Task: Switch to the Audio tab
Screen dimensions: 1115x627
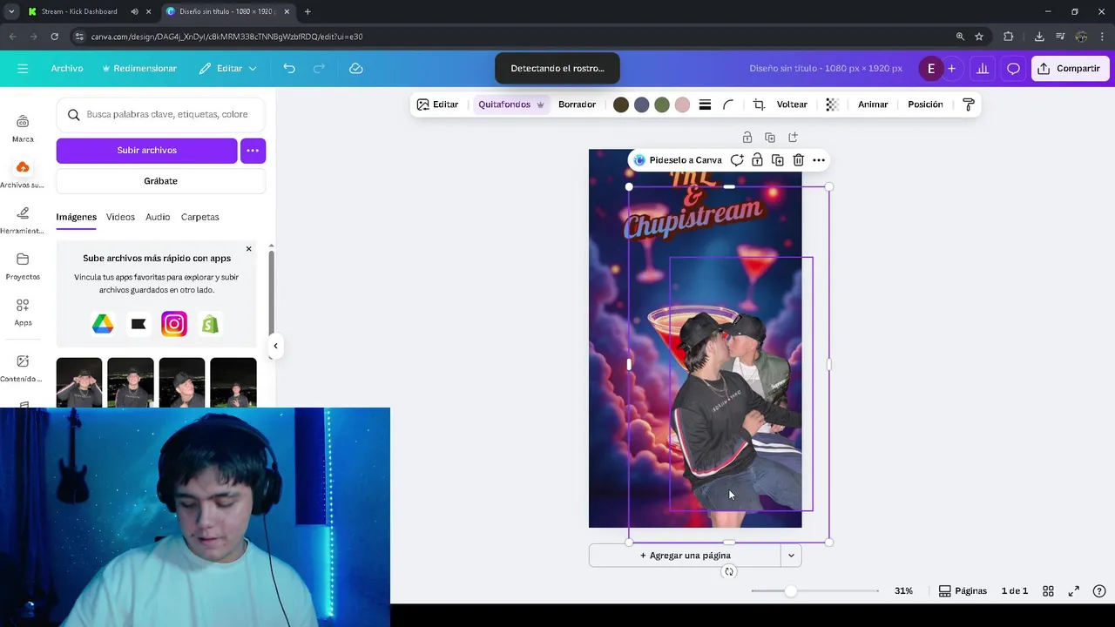Action: pos(158,217)
